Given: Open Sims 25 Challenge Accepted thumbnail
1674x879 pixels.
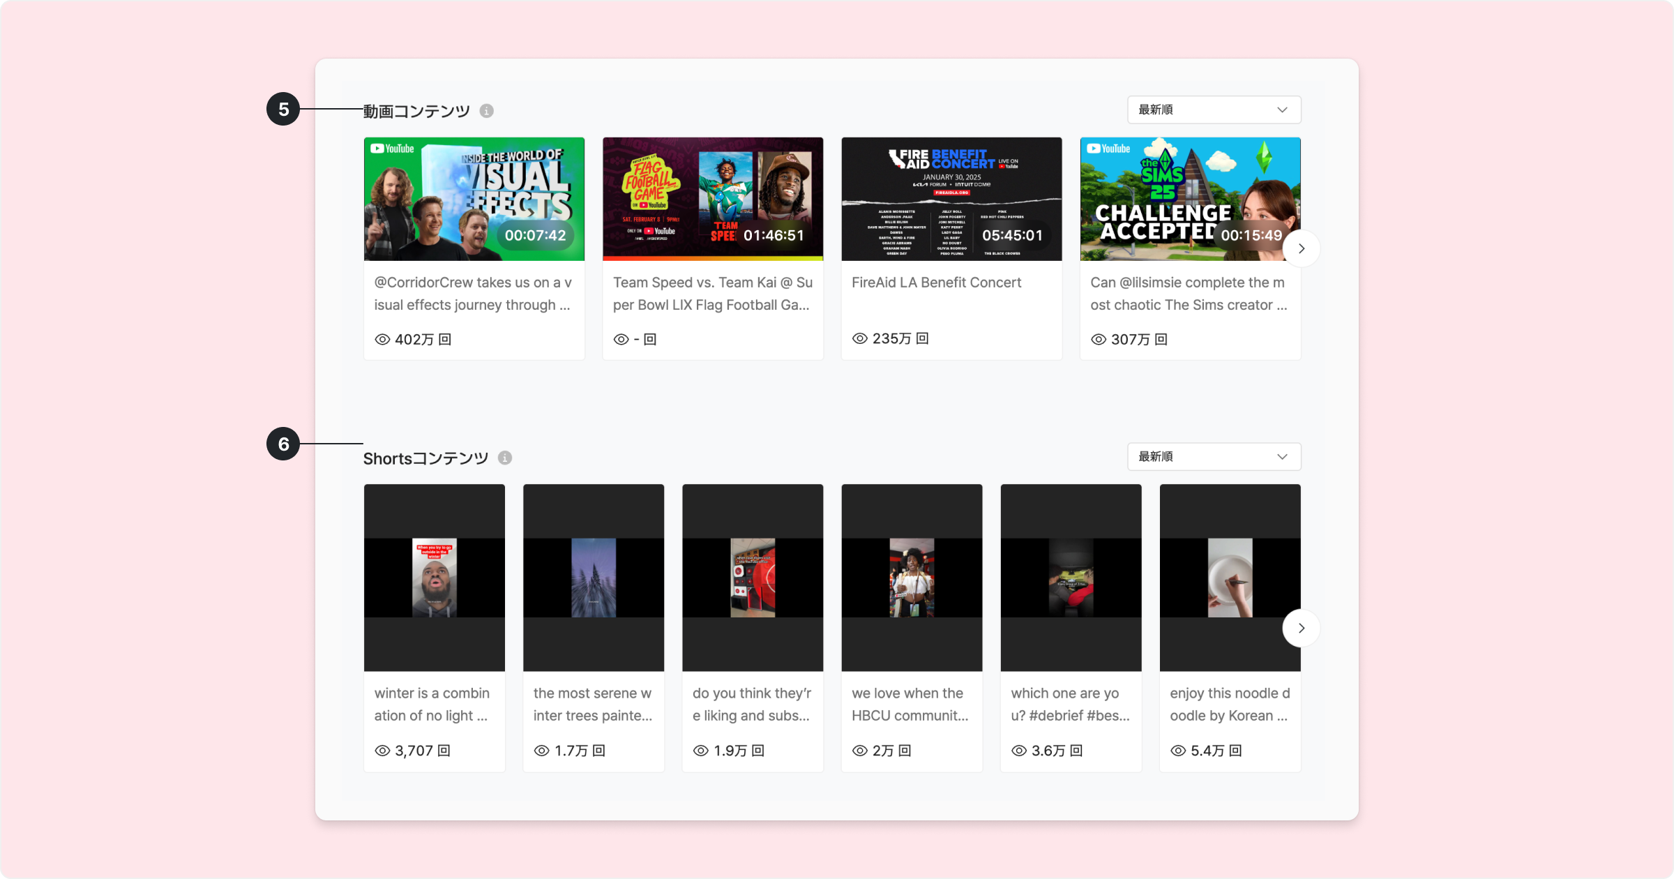Looking at the screenshot, I should pyautogui.click(x=1189, y=199).
